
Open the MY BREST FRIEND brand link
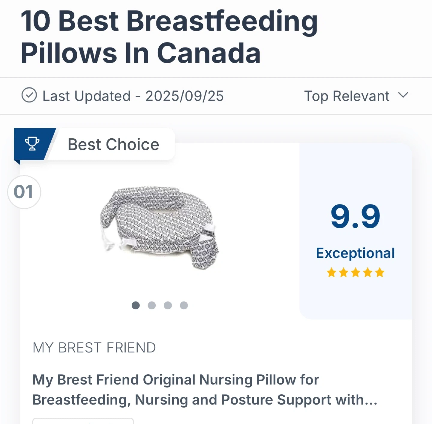tap(94, 348)
